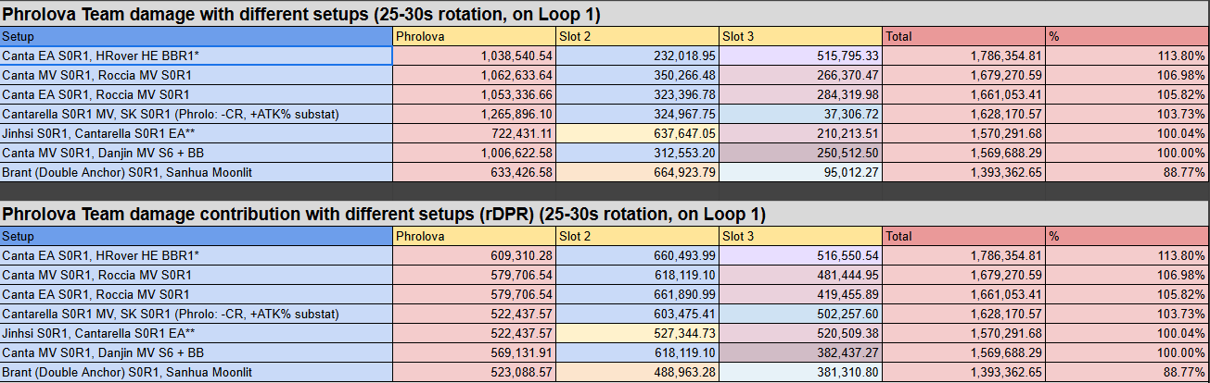Screen dimensions: 1210x383
Task: Select top table row 'Canta EA S0R1, HRover HE BBR1*'
Action: point(197,56)
